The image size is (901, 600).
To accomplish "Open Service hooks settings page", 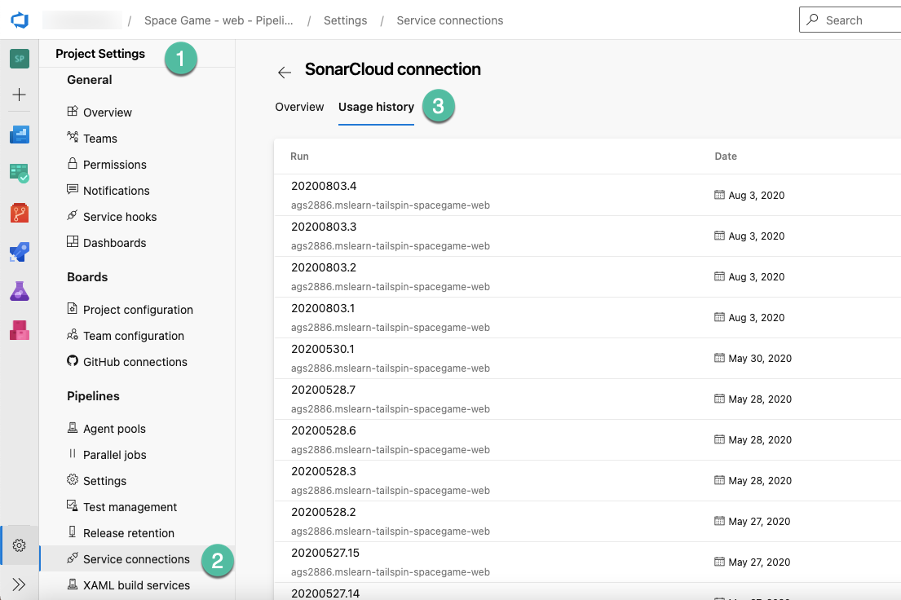I will (x=120, y=217).
